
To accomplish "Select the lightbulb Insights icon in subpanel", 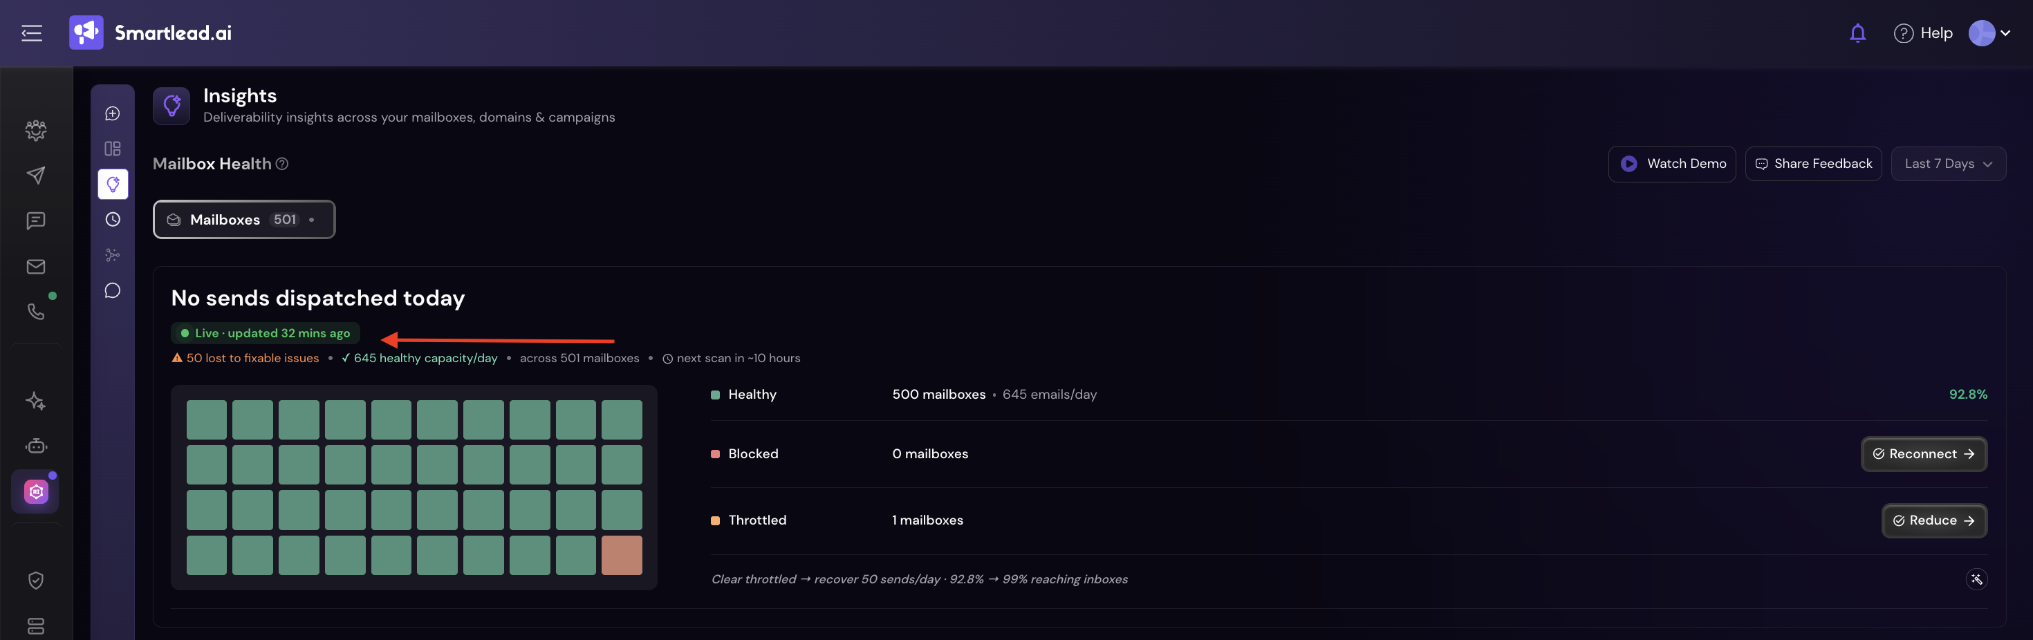I will click(x=113, y=184).
